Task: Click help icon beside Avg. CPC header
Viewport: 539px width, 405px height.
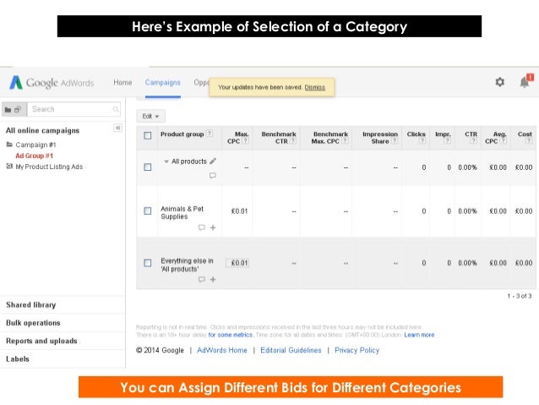Action: (504, 141)
